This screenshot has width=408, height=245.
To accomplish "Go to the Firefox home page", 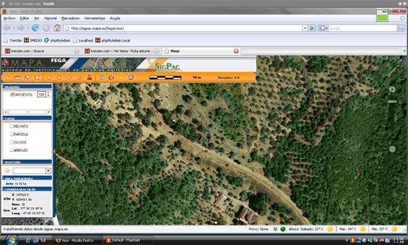I will tap(57, 28).
